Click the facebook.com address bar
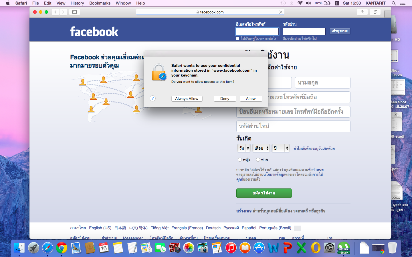Viewport: 412px width, 257px height. (210, 12)
